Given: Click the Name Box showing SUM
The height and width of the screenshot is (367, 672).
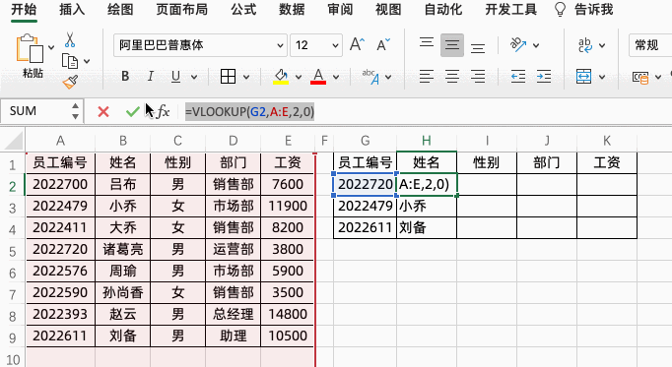Looking at the screenshot, I should tap(34, 111).
